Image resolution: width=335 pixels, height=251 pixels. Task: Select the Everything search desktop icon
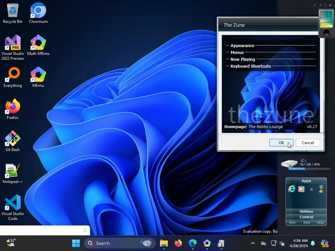tap(13, 77)
